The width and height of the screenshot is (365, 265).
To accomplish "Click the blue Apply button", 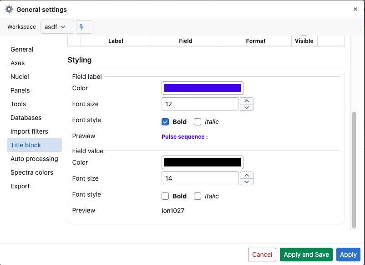I will [x=348, y=255].
